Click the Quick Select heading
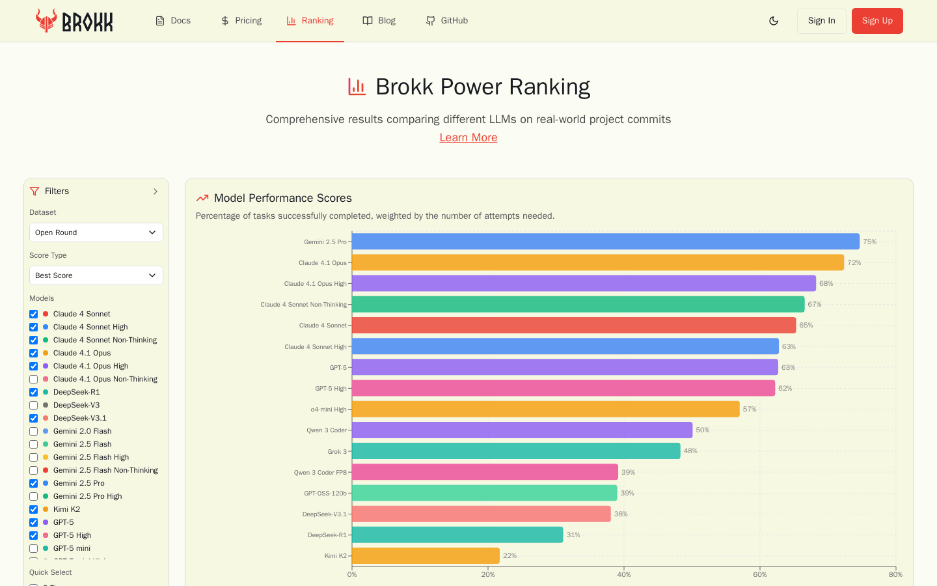The height and width of the screenshot is (586, 937). 51,572
